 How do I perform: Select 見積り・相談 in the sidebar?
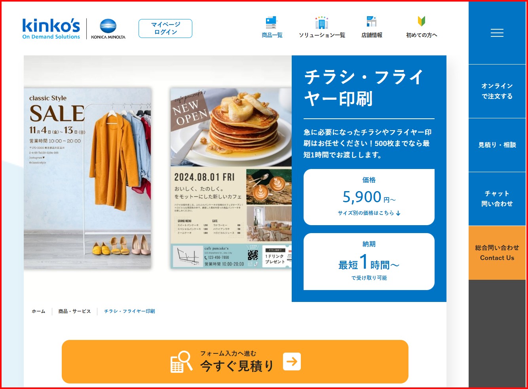[497, 145]
